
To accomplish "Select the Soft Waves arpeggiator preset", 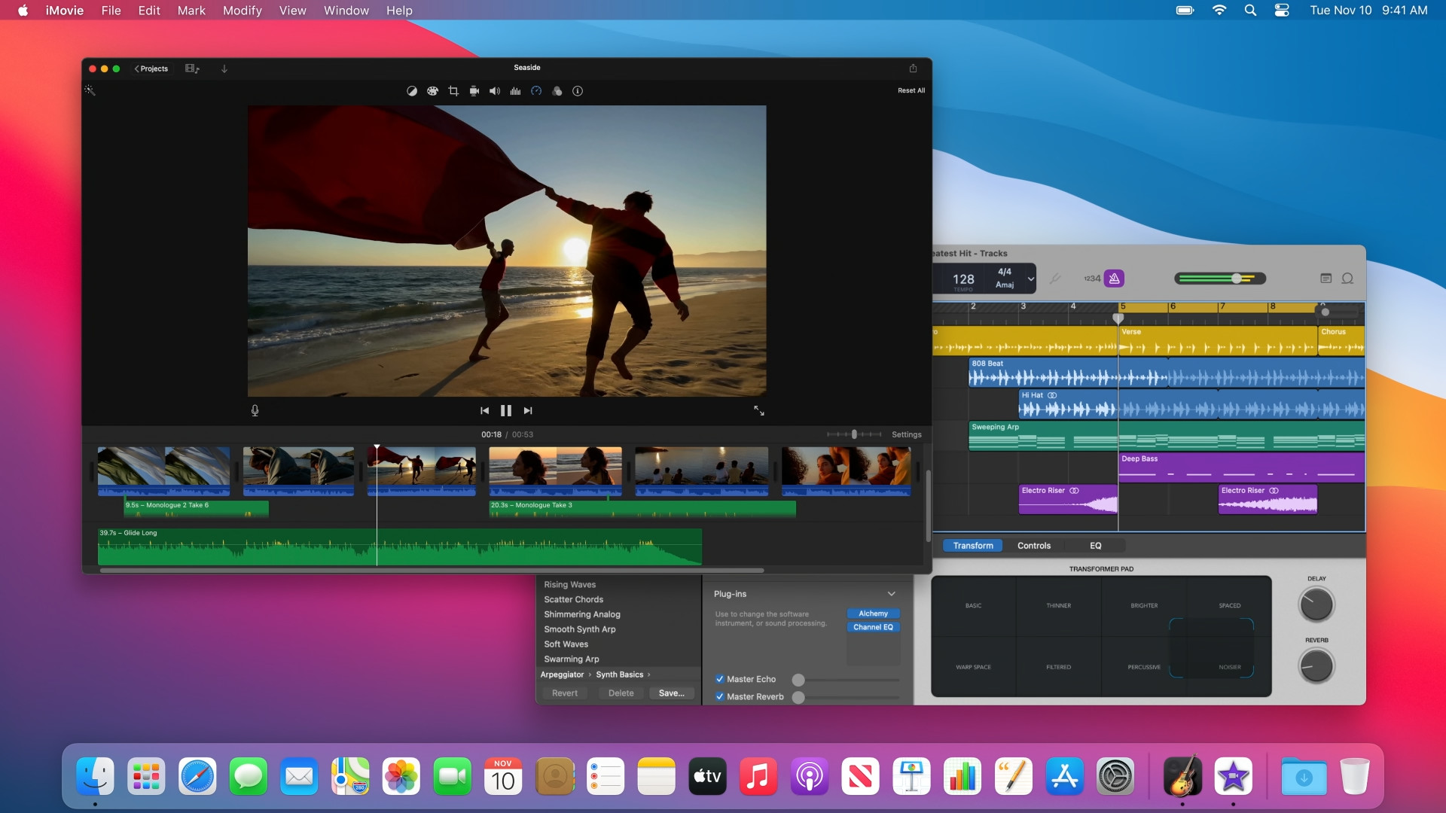I will click(x=566, y=644).
